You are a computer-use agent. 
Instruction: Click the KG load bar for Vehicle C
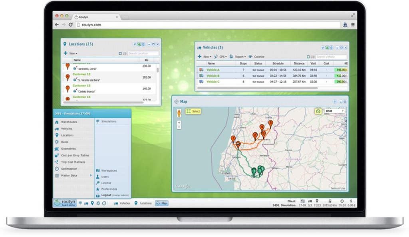coord(341,82)
